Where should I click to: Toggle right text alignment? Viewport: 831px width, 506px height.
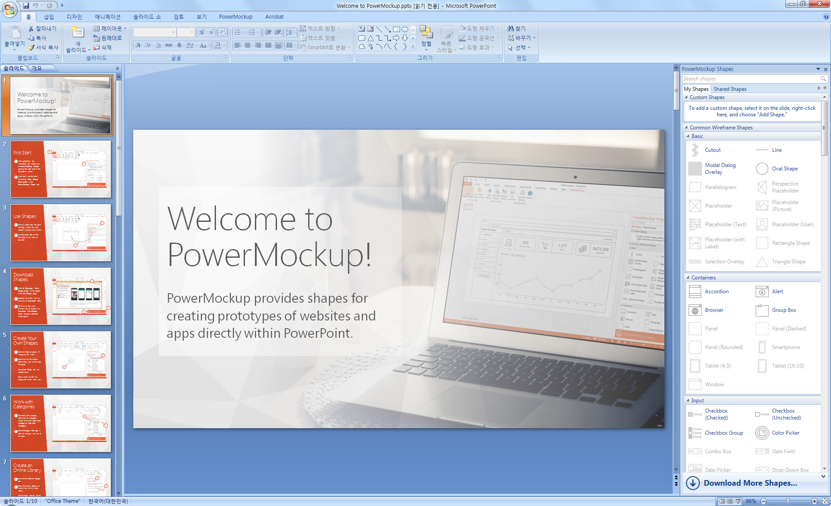pos(258,45)
